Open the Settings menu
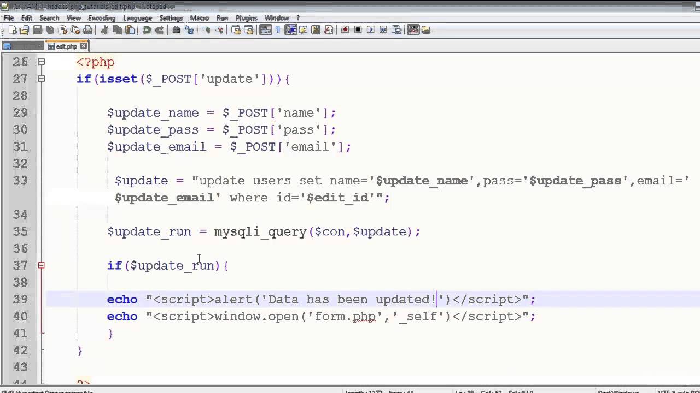Screen dimensions: 700x393 coord(171,18)
